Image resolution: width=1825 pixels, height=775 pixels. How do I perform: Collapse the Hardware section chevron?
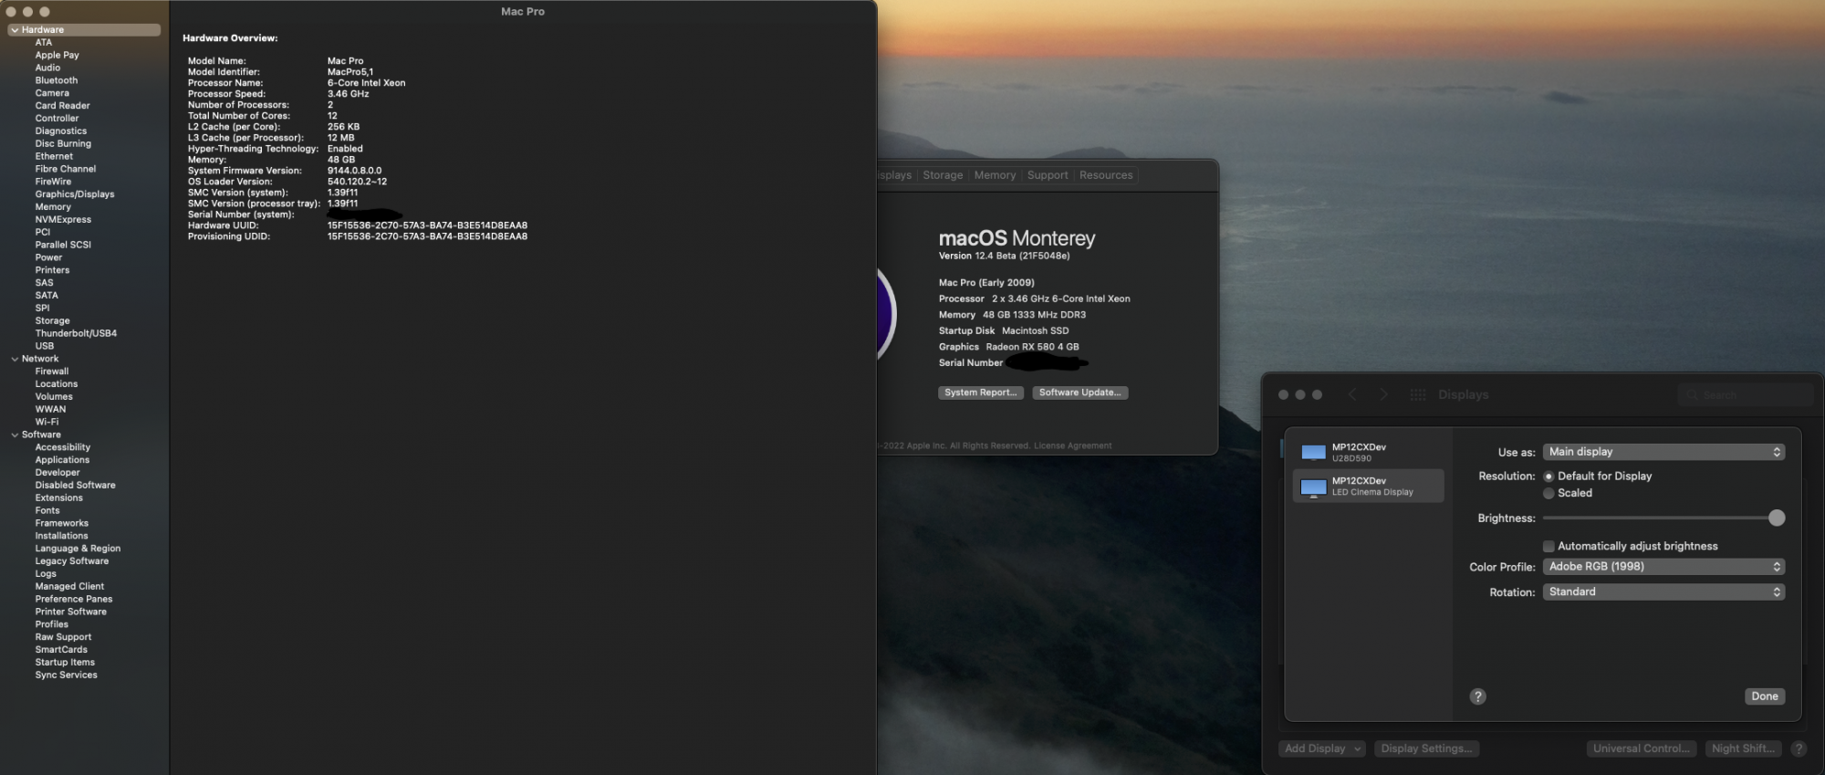(x=15, y=30)
